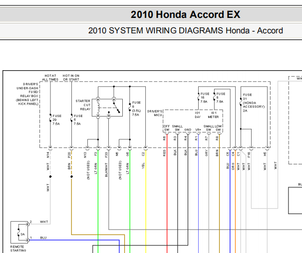Select pin label 'R1' on blue wire
The height and width of the screenshot is (253, 302).
click(x=196, y=138)
